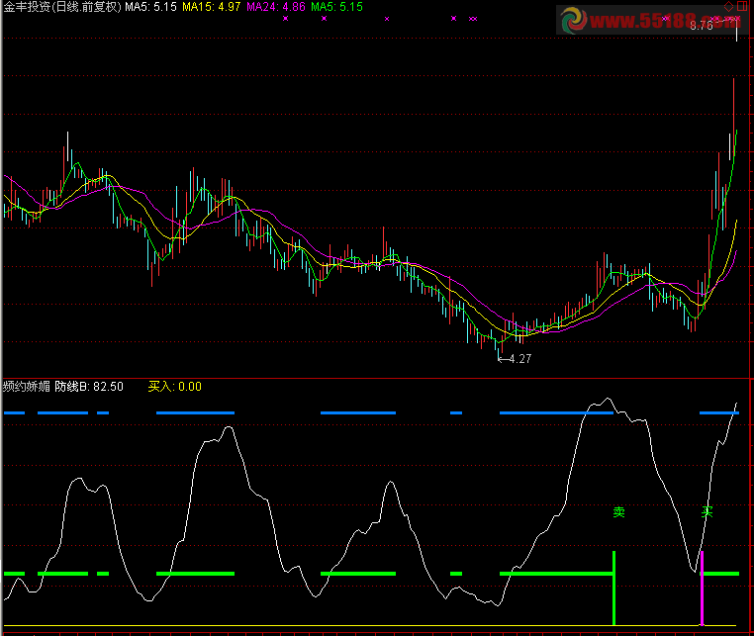Click the magenta vertical buy signal bar
The height and width of the screenshot is (636, 754).
coord(703,589)
